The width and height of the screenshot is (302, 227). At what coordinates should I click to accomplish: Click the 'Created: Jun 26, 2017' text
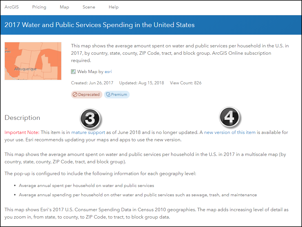pyautogui.click(x=92, y=83)
